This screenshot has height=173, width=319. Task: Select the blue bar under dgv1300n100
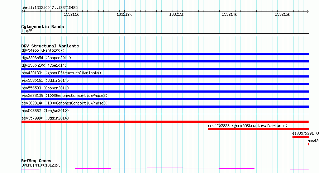pos(165,69)
